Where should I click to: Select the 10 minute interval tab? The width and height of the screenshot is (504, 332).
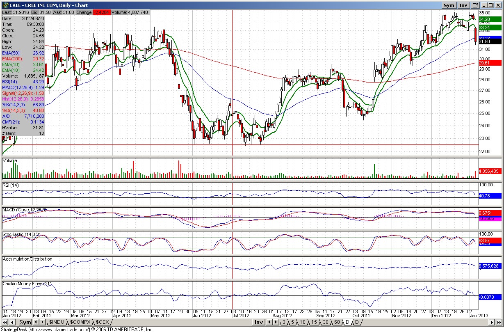point(302,322)
